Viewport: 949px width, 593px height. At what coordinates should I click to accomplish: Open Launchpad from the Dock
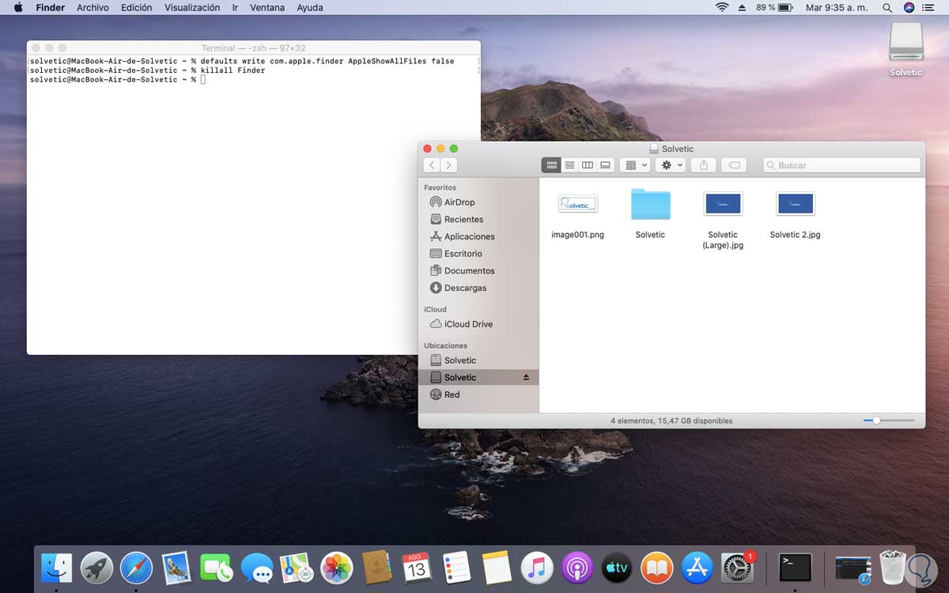click(x=96, y=567)
